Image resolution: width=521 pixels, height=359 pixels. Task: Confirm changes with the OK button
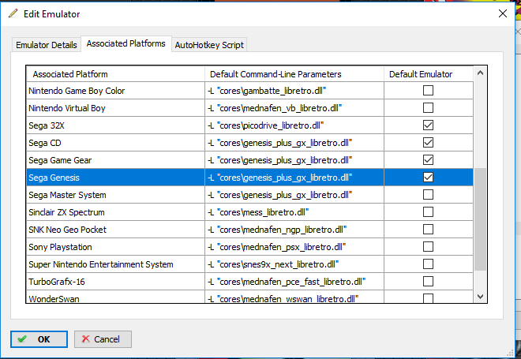[x=39, y=339]
